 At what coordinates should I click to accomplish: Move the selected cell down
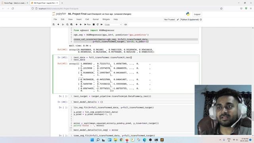pyautogui.click(x=81, y=25)
